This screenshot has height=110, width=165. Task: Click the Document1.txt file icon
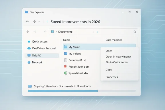pyautogui.click(x=66, y=60)
